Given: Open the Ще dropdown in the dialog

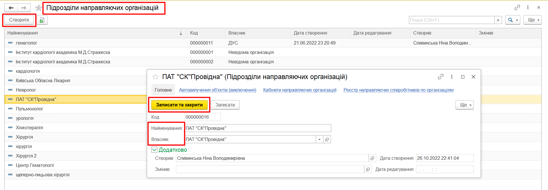Looking at the screenshot, I should click(x=464, y=105).
